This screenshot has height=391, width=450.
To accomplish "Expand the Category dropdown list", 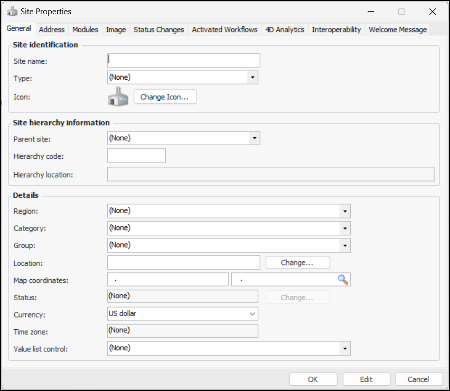I will tap(345, 228).
